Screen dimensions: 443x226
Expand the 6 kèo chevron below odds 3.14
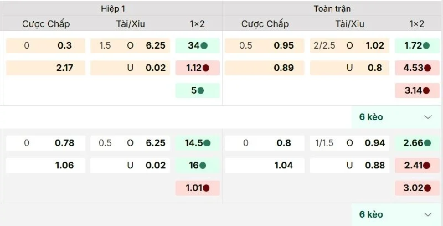tap(427, 117)
